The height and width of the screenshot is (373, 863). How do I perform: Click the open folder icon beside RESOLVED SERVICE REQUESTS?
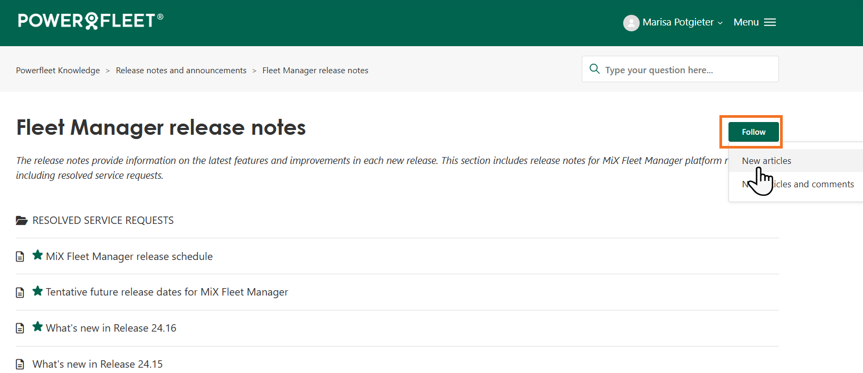pos(22,220)
